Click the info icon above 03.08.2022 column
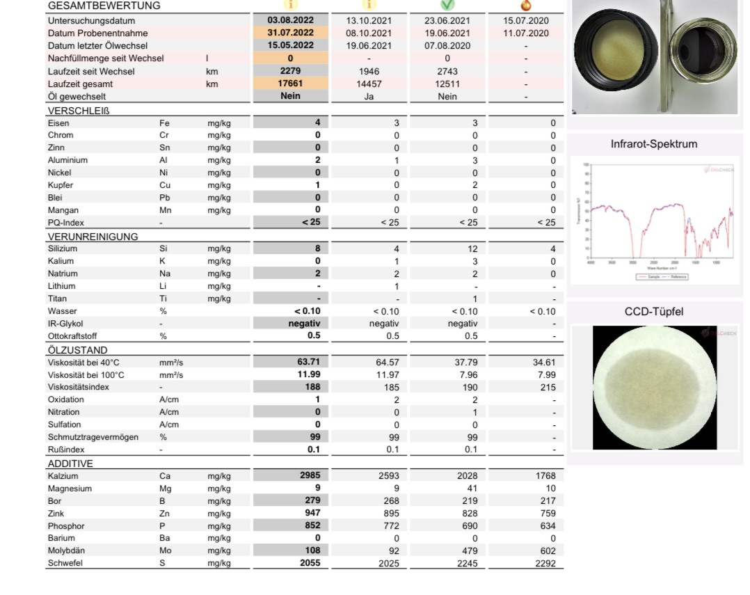 (291, 5)
